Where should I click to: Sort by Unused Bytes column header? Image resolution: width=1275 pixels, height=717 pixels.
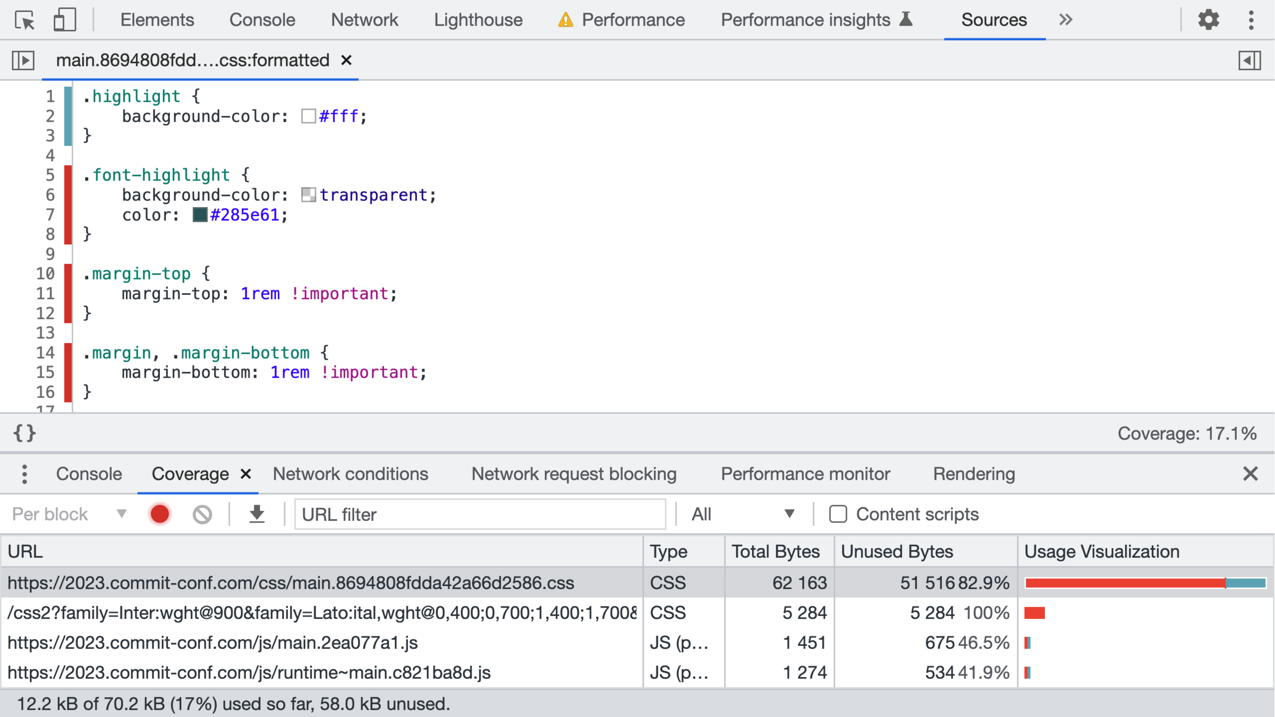(897, 552)
